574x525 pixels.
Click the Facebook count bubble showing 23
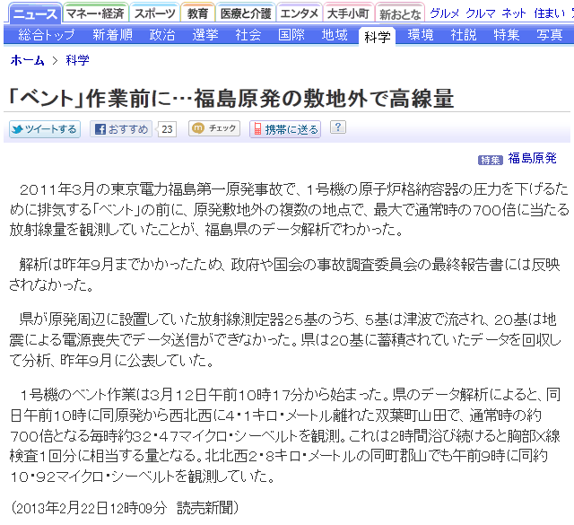168,129
